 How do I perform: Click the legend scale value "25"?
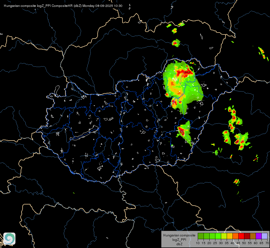tap(215, 243)
